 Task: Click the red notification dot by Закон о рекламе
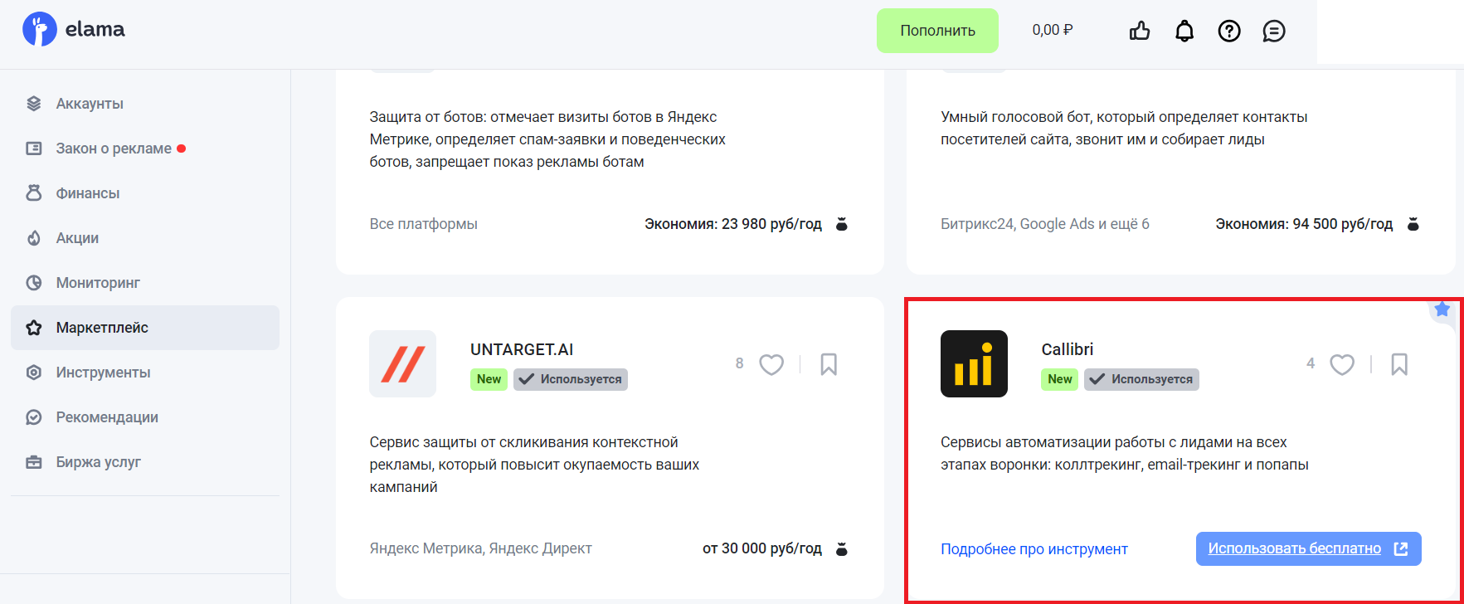(181, 149)
